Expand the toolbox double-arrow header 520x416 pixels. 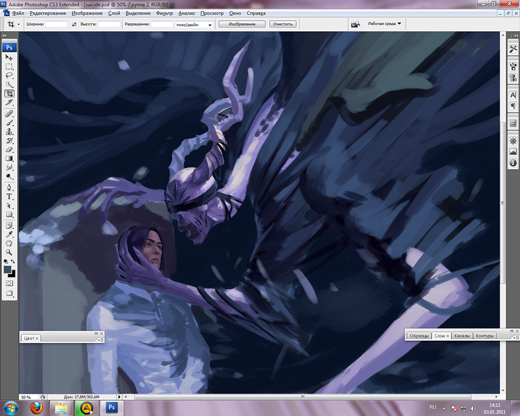point(4,35)
